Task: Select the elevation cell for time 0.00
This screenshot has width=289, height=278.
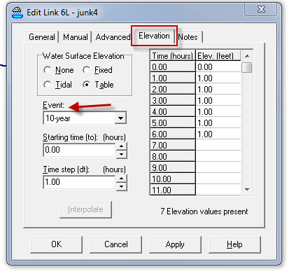Action: (218, 67)
